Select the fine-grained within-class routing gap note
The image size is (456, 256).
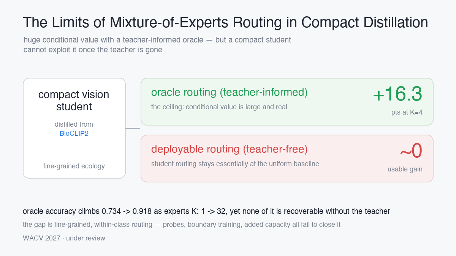coord(182,225)
